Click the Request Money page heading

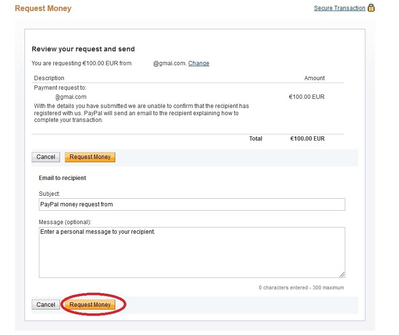tap(43, 9)
